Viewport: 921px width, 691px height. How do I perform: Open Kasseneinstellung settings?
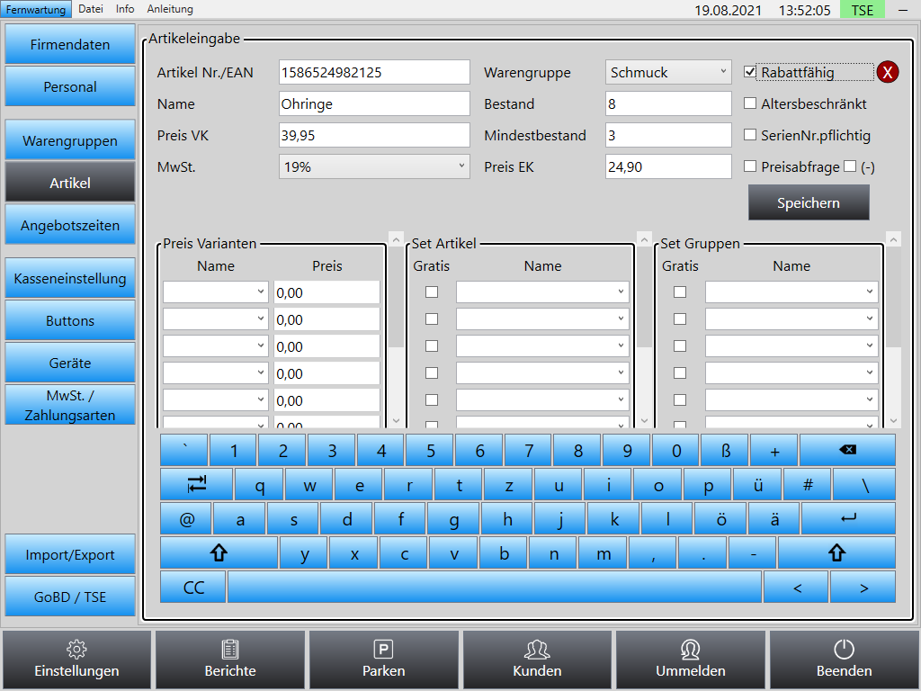(x=70, y=278)
